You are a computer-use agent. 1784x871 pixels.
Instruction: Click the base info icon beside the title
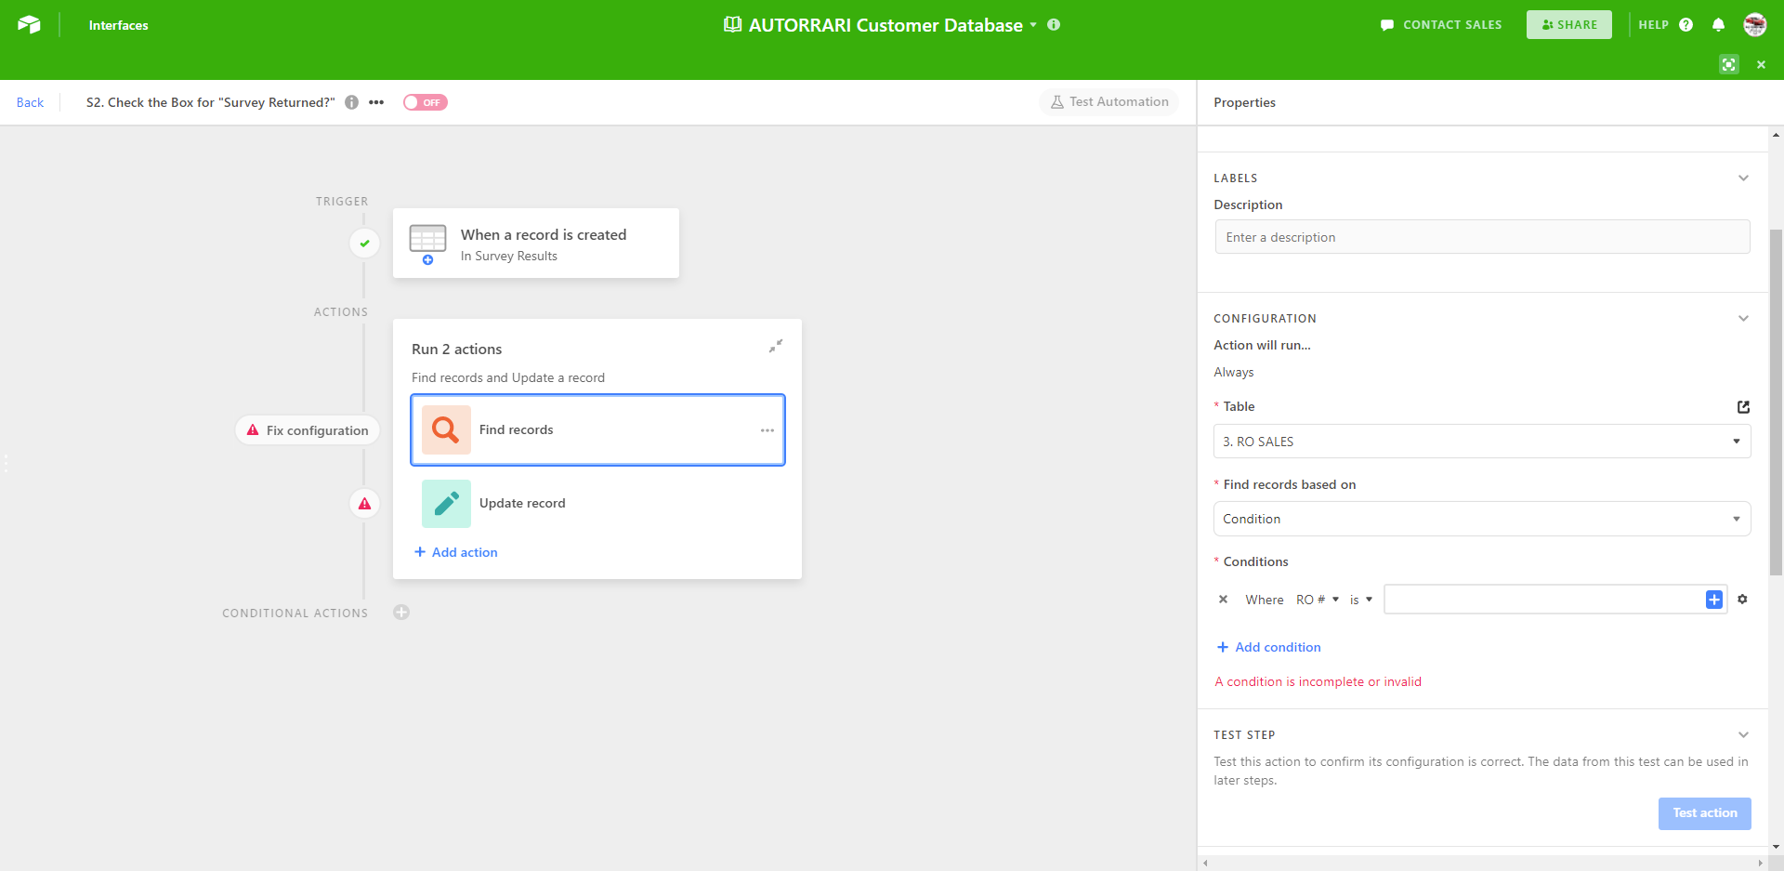1054,25
